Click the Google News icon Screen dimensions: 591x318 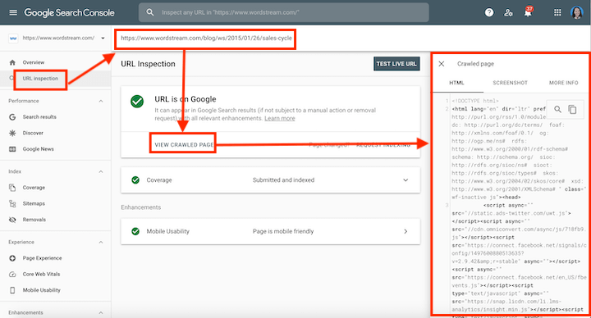coord(12,149)
